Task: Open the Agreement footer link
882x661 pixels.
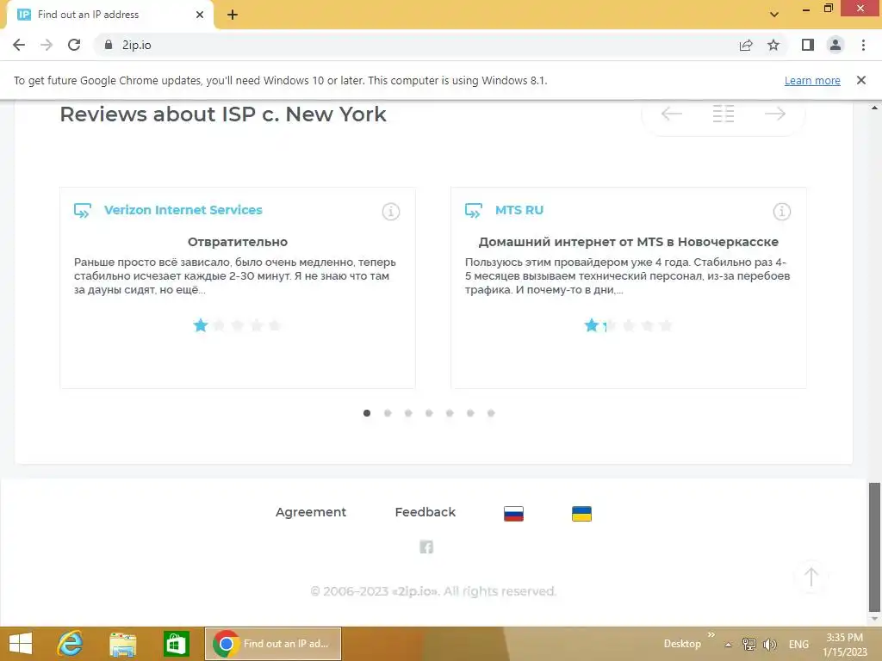Action: (x=310, y=512)
